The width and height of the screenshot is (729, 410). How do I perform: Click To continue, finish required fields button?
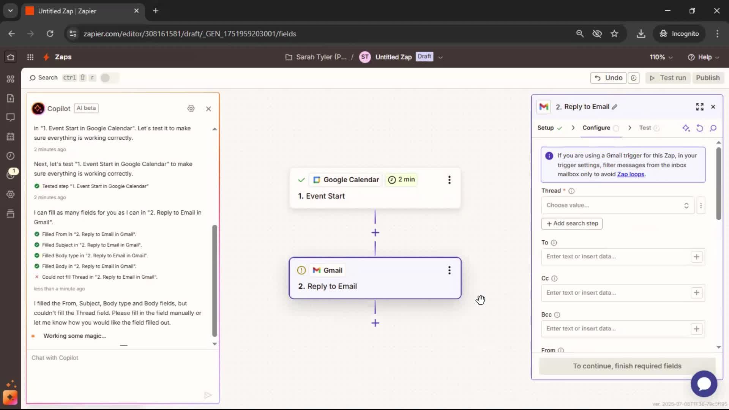[x=627, y=366]
